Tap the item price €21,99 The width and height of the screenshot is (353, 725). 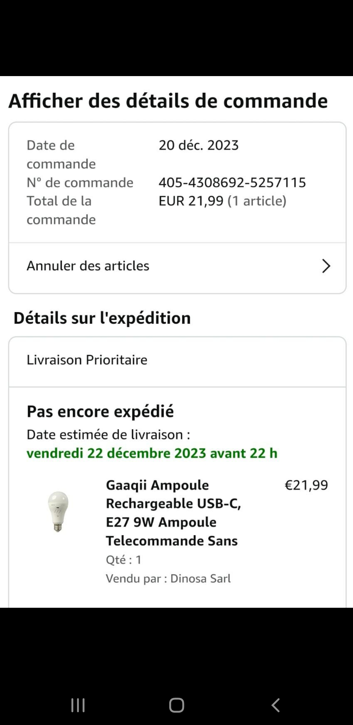[306, 485]
